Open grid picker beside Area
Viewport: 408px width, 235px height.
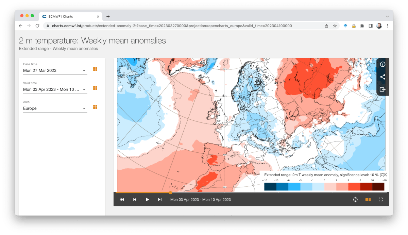tap(95, 107)
